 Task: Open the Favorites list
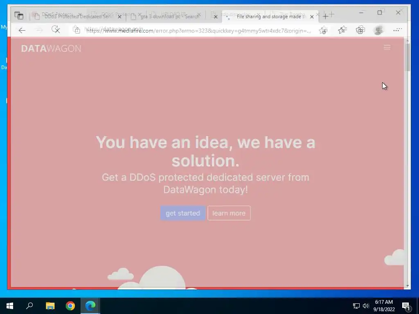tap(342, 30)
